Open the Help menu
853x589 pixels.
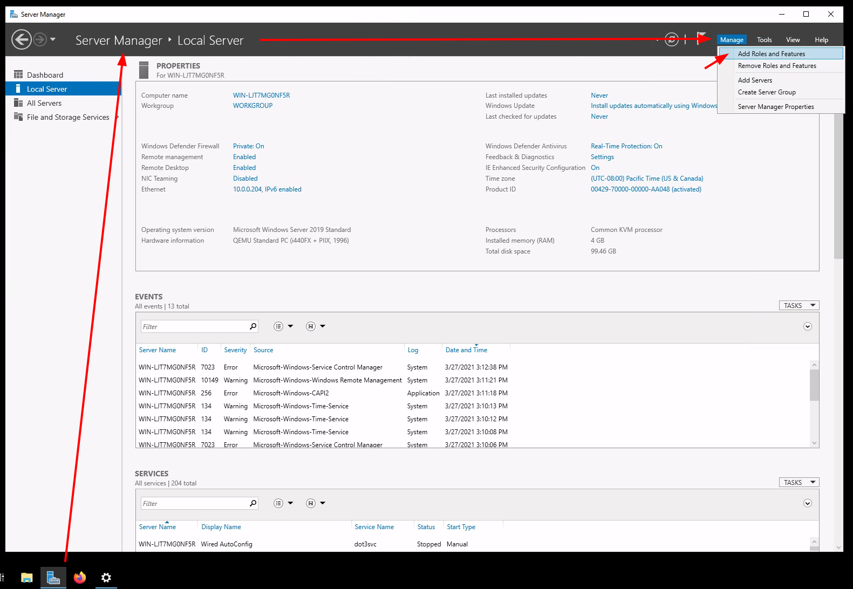click(x=821, y=40)
